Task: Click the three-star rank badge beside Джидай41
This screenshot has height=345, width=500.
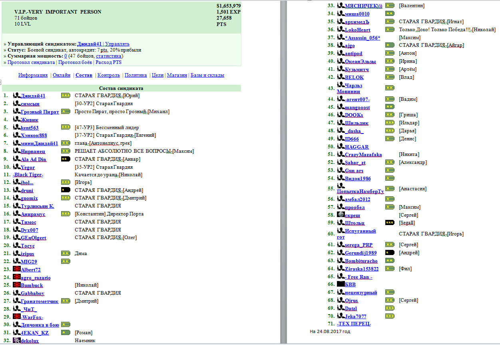Action: point(66,96)
